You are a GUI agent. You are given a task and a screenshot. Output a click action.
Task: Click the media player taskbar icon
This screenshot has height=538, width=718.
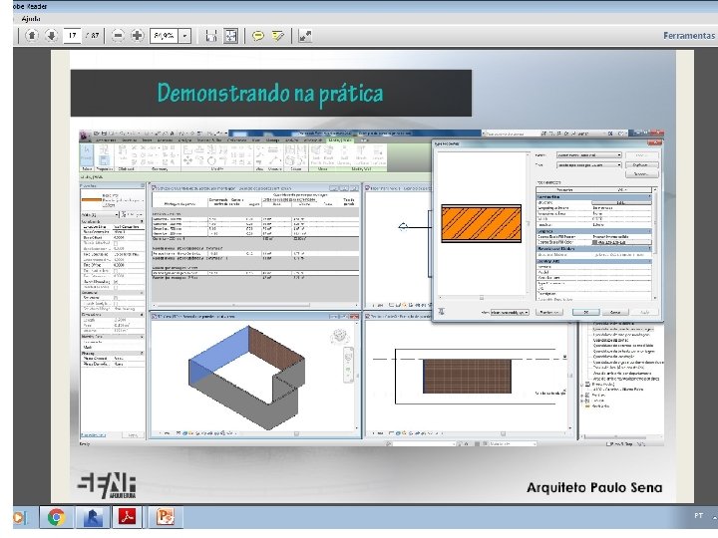[x=19, y=517]
